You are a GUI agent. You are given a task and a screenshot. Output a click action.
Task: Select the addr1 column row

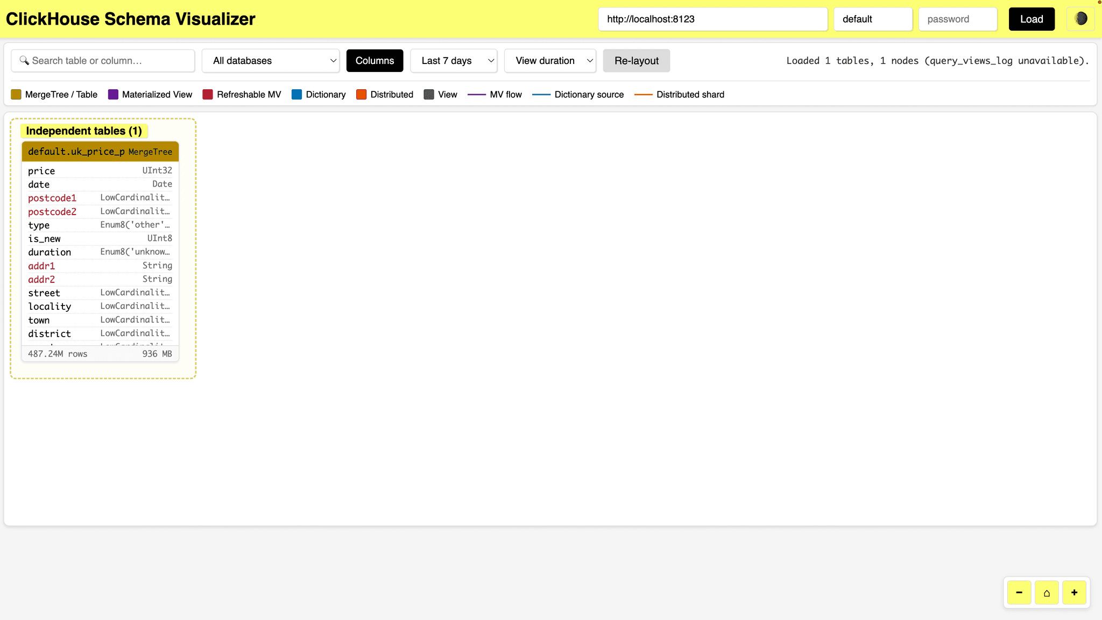click(100, 266)
